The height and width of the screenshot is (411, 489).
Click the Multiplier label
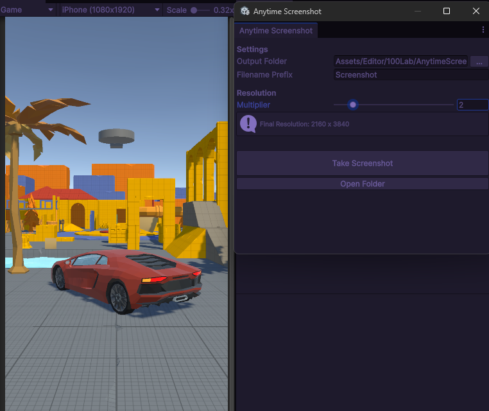click(x=253, y=105)
